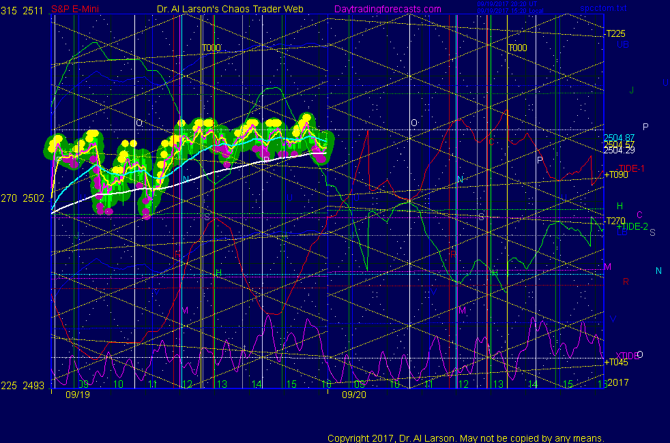Click the '270 2502' price axis label
Image resolution: width=670 pixels, height=443 pixels.
coord(23,198)
